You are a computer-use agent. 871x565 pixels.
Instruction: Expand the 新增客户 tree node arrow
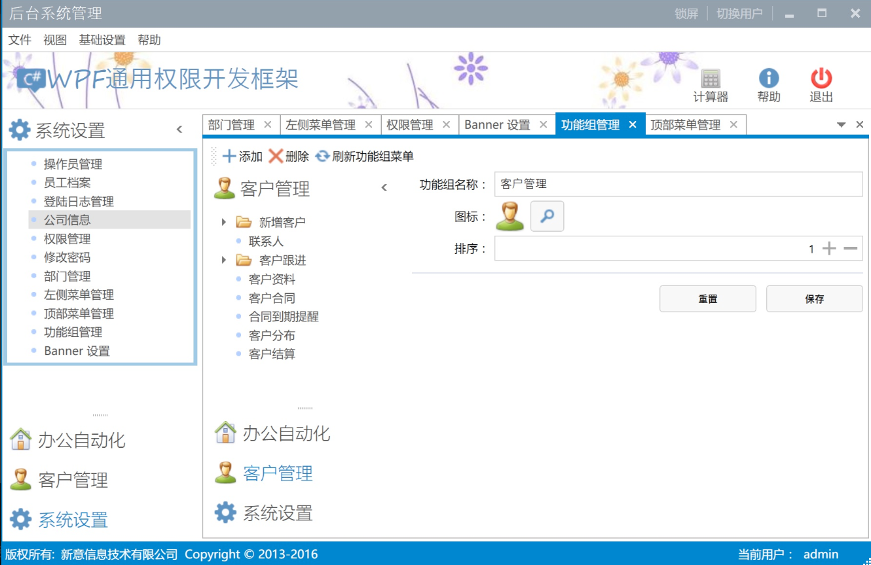click(224, 223)
